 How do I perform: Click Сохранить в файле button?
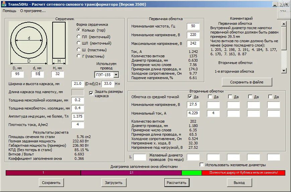click(x=247, y=82)
